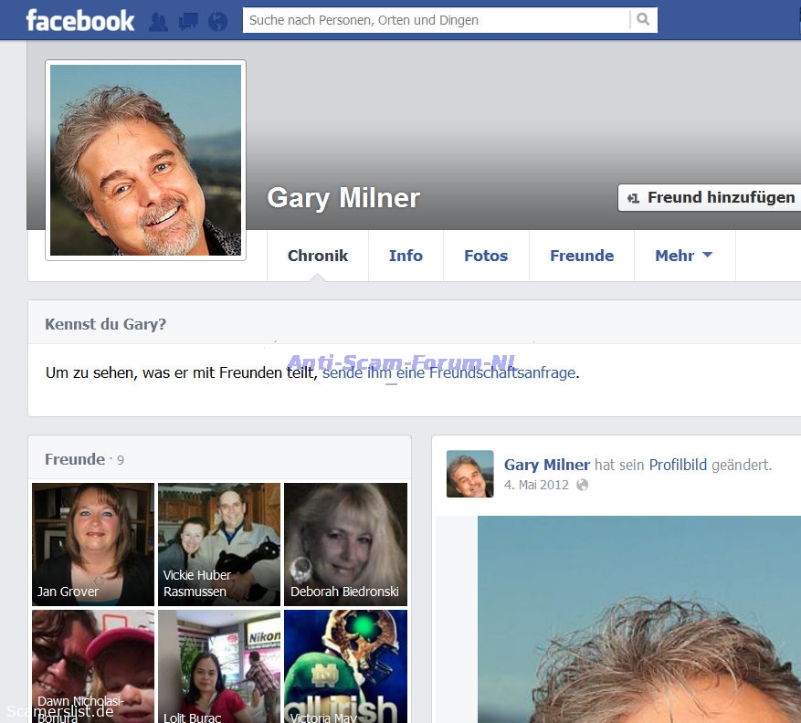The width and height of the screenshot is (801, 723).
Task: Click the search magnifier icon
Action: click(x=643, y=20)
